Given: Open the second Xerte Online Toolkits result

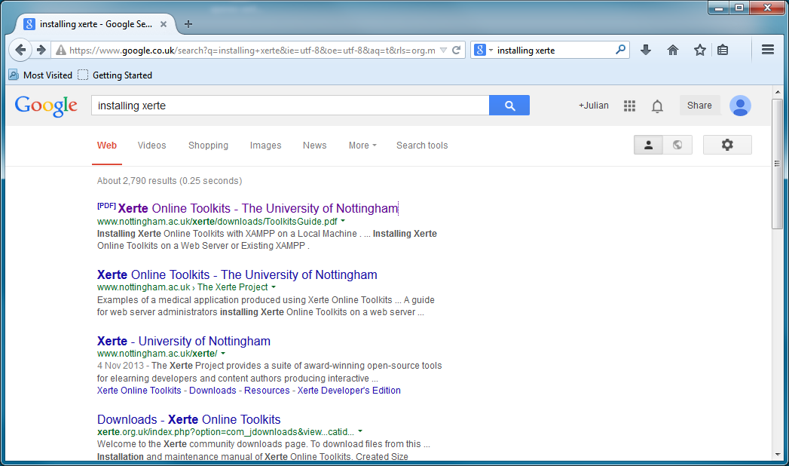Looking at the screenshot, I should tap(237, 274).
